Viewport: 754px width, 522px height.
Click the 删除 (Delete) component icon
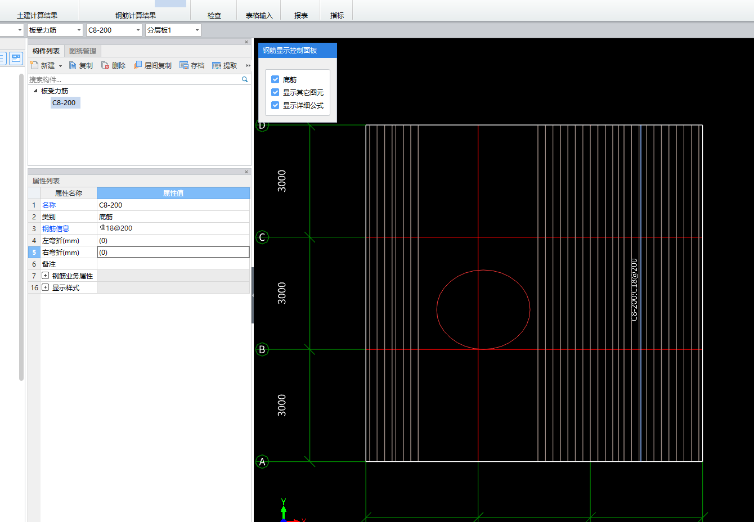coord(105,65)
